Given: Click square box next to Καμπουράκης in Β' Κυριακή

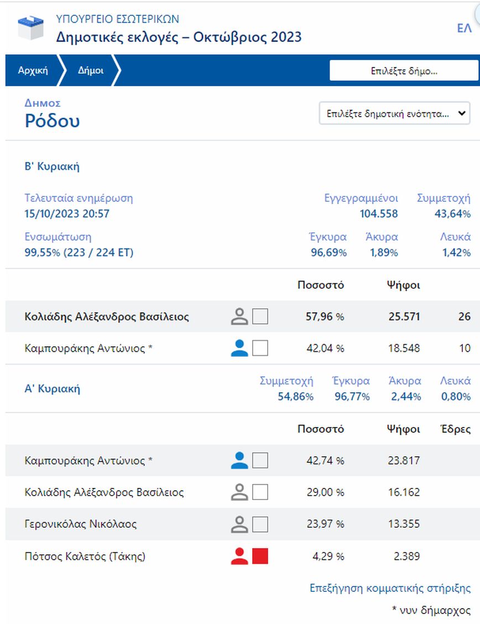Looking at the screenshot, I should click(x=260, y=348).
